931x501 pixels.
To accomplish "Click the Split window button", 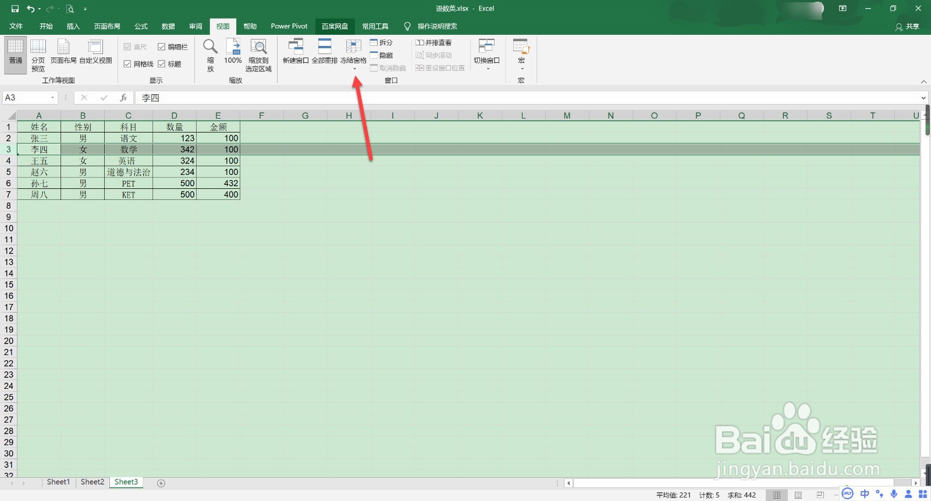I will coord(381,42).
